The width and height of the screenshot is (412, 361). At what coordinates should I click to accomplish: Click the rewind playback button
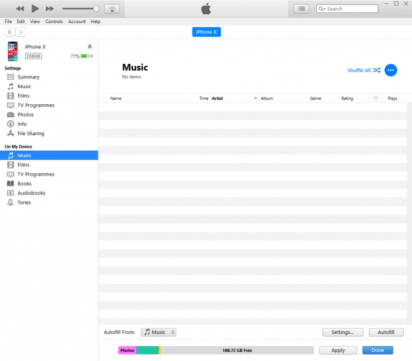tap(20, 8)
